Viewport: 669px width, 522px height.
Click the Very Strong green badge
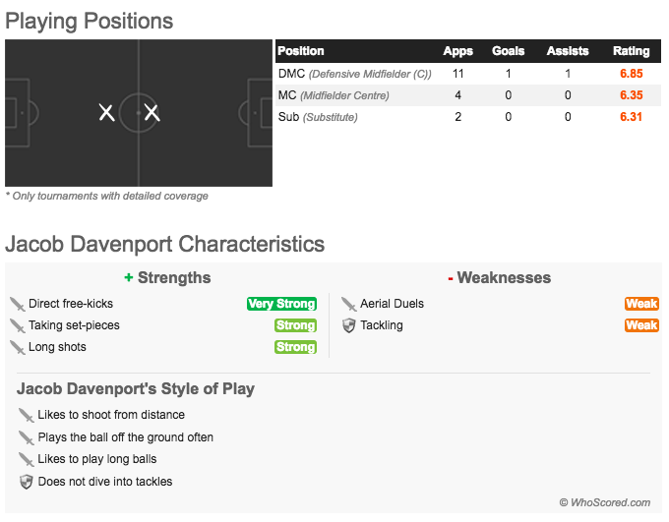coord(281,304)
